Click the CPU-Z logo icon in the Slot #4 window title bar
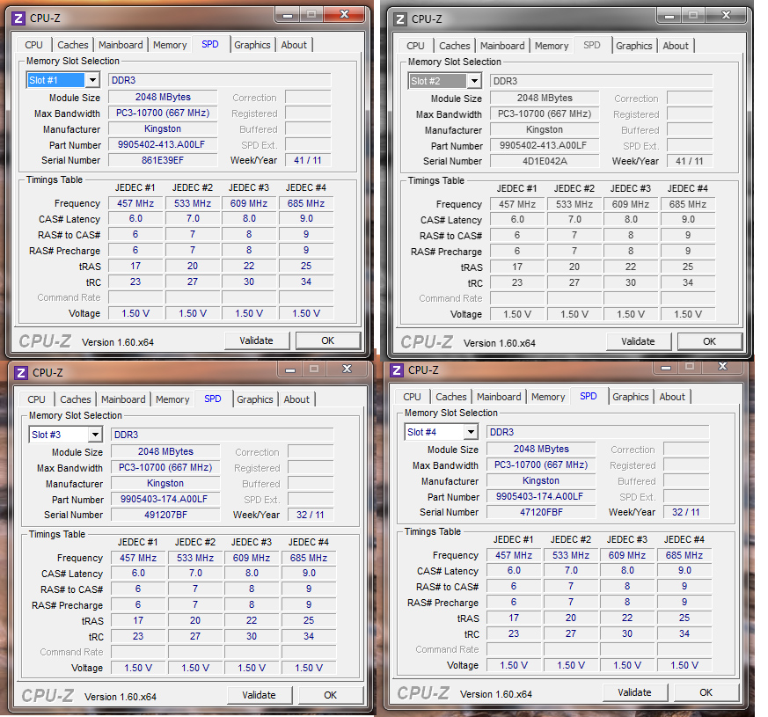The image size is (768, 717). tap(397, 370)
